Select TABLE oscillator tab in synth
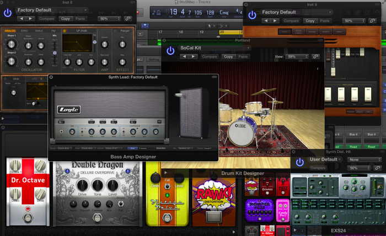 pyautogui.click(x=39, y=31)
